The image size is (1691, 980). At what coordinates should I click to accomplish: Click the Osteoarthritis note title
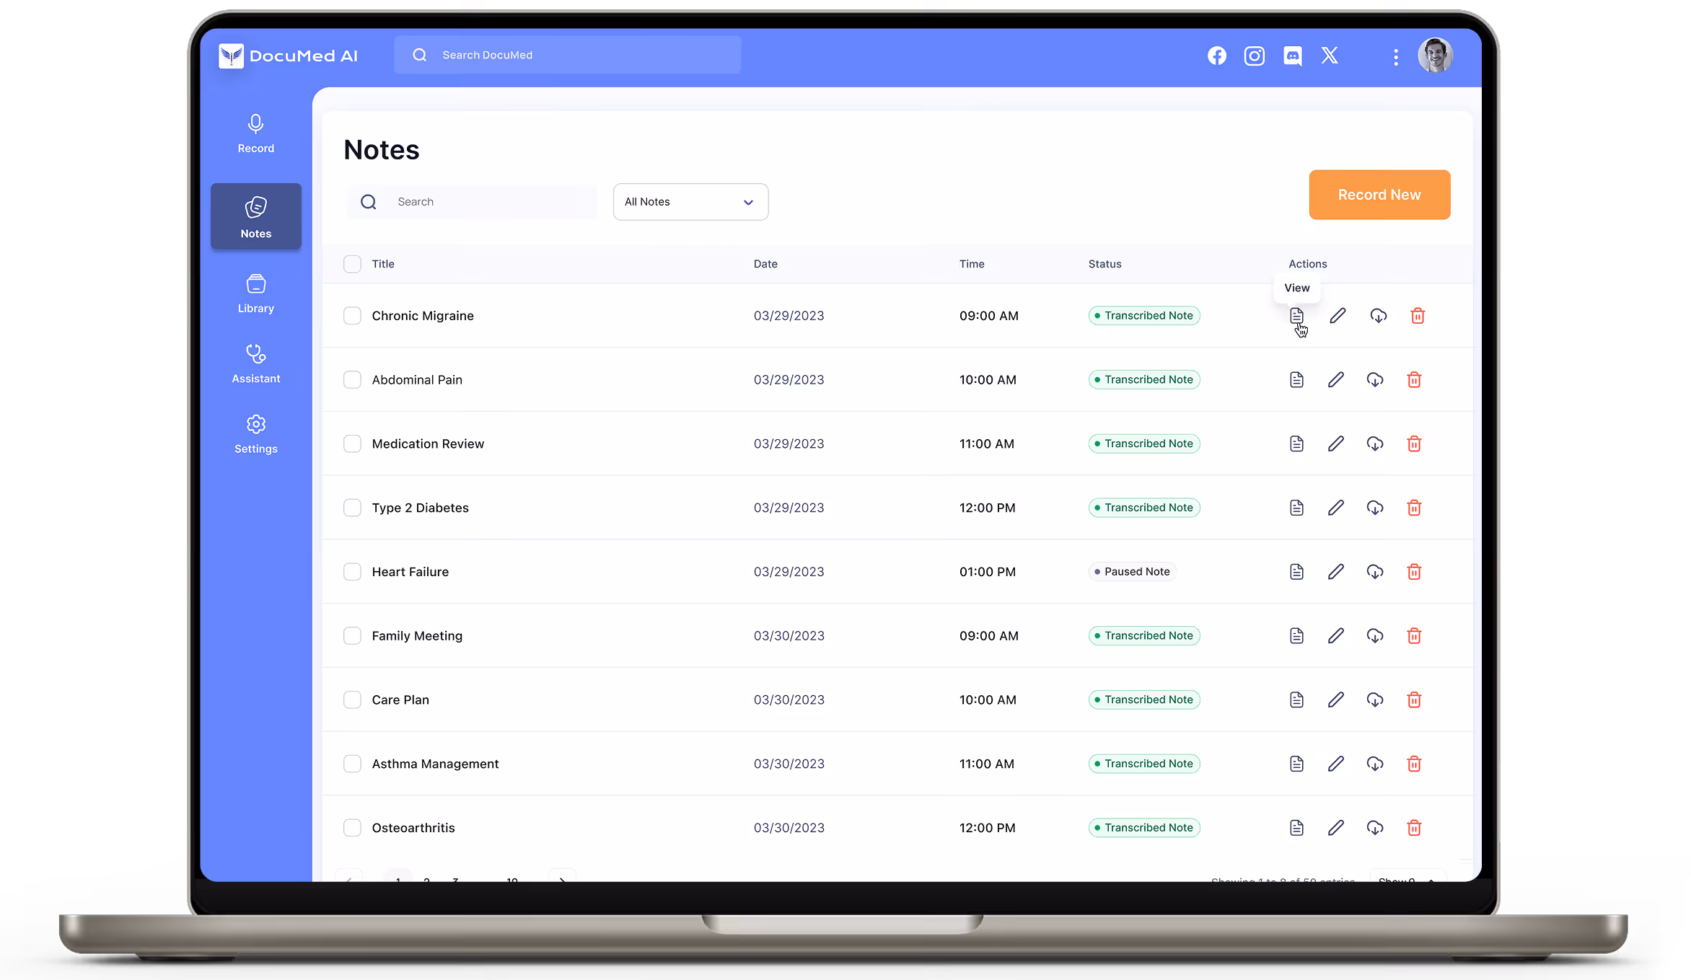coord(413,828)
